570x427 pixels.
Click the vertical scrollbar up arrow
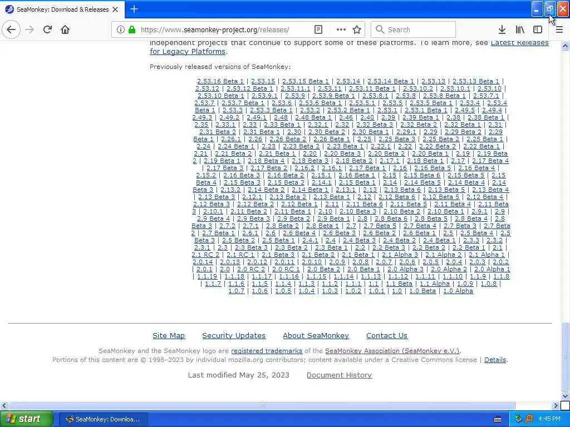565,46
